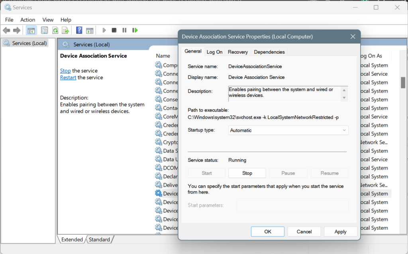Click the gear icon beside the 'Conse' service row
Viewport: 408px width, 254px height.
point(159,99)
